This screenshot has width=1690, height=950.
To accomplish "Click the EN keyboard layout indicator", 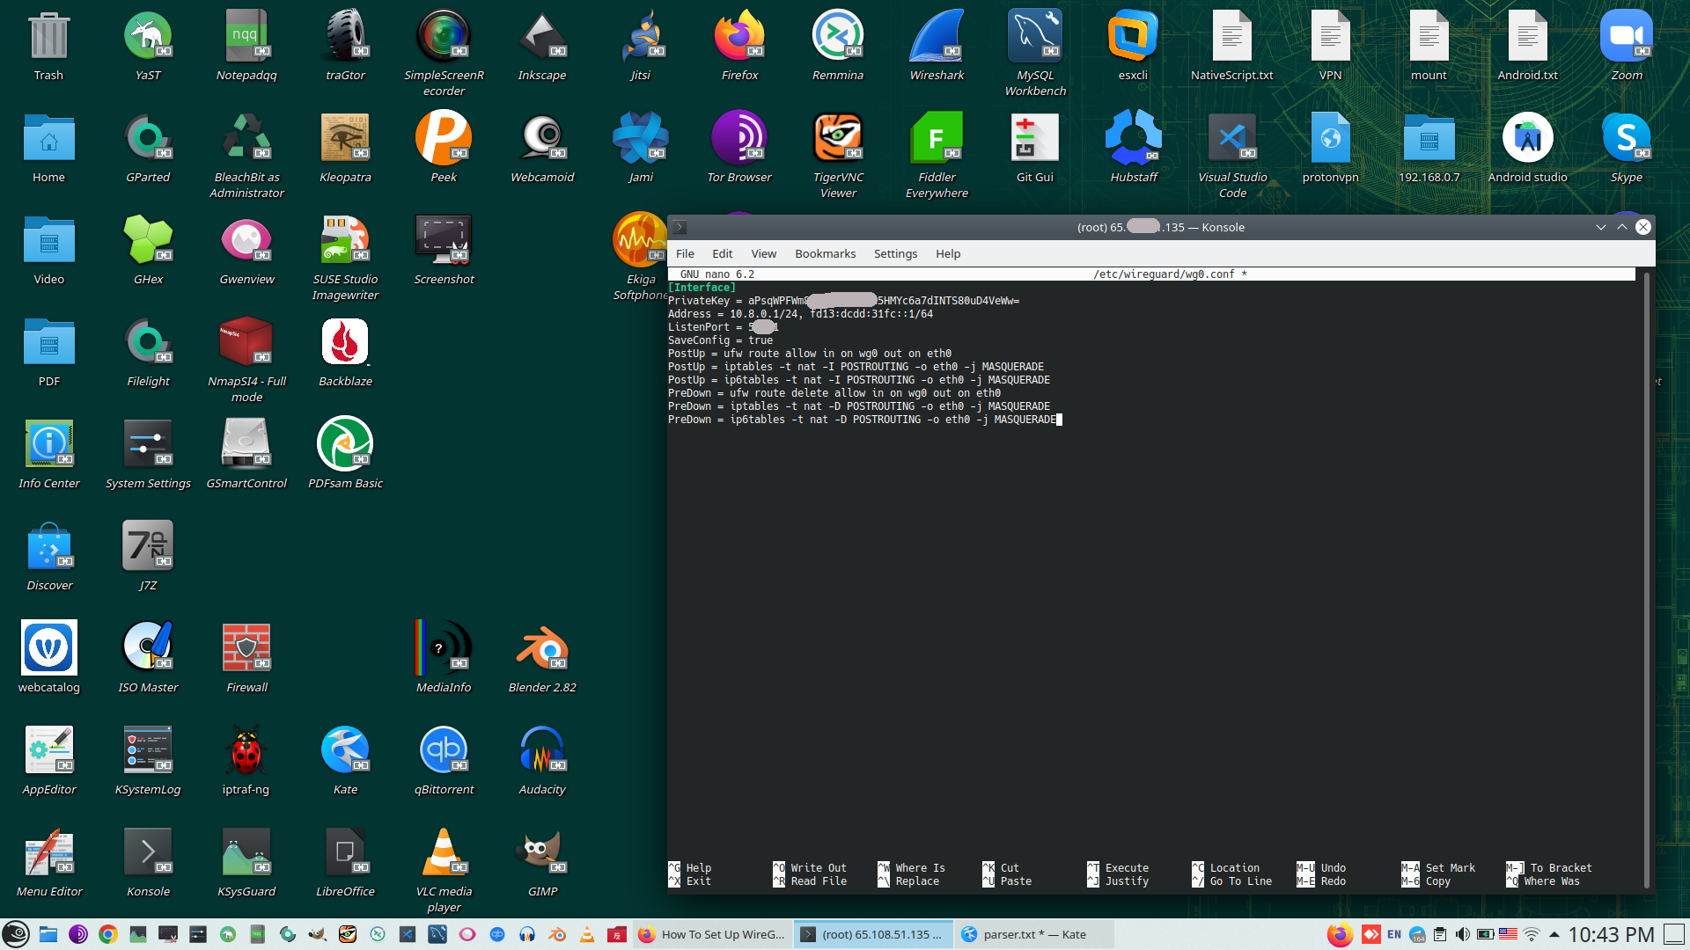I will [1394, 934].
